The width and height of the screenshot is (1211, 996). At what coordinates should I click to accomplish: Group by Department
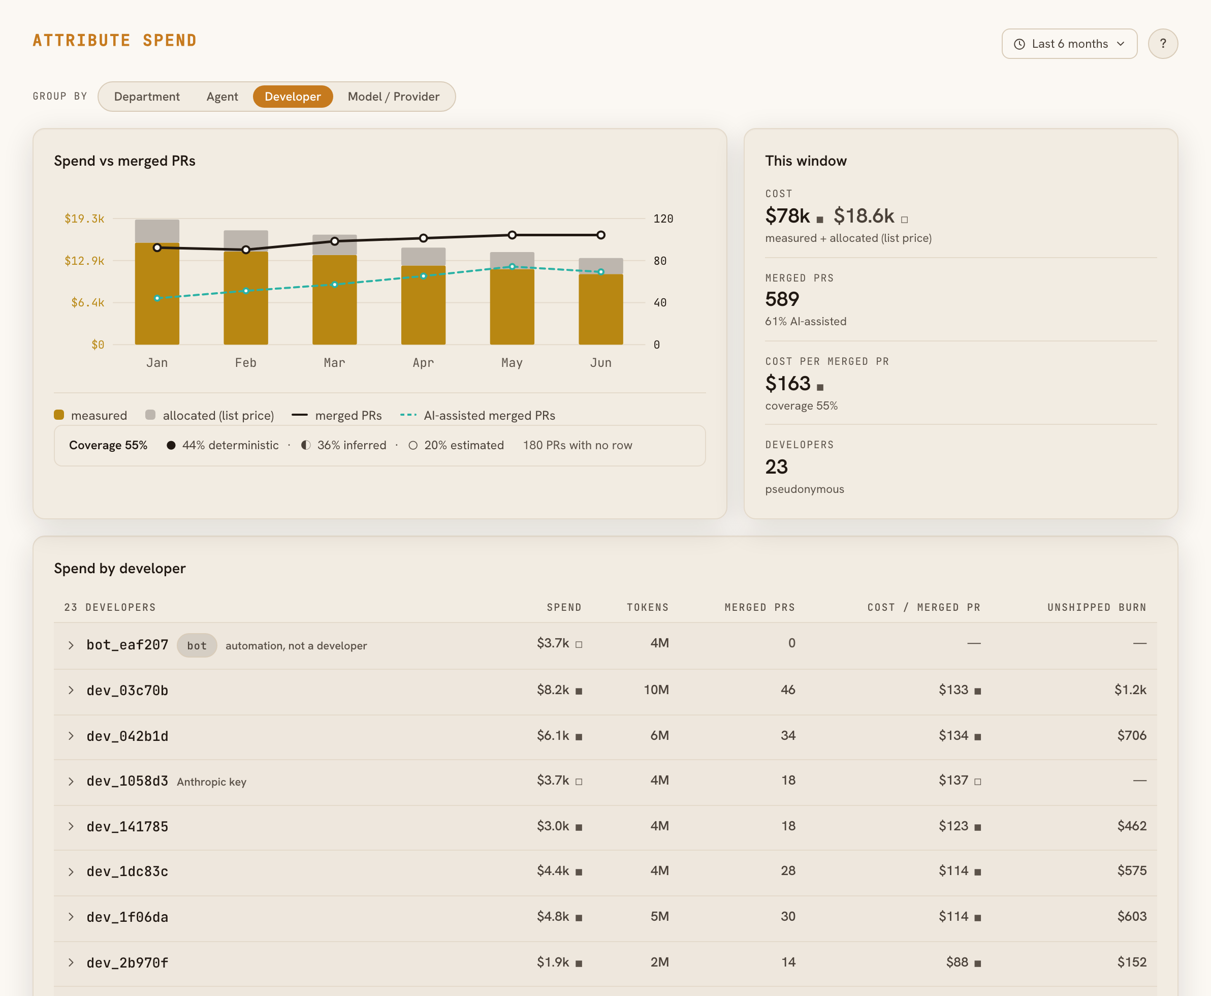point(147,97)
